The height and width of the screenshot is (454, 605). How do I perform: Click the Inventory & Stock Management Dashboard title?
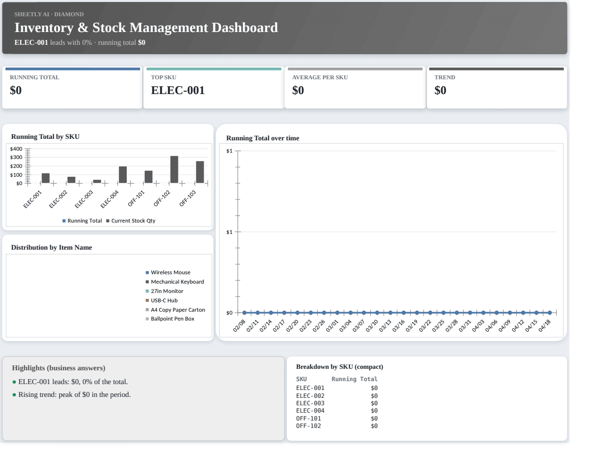pos(146,28)
